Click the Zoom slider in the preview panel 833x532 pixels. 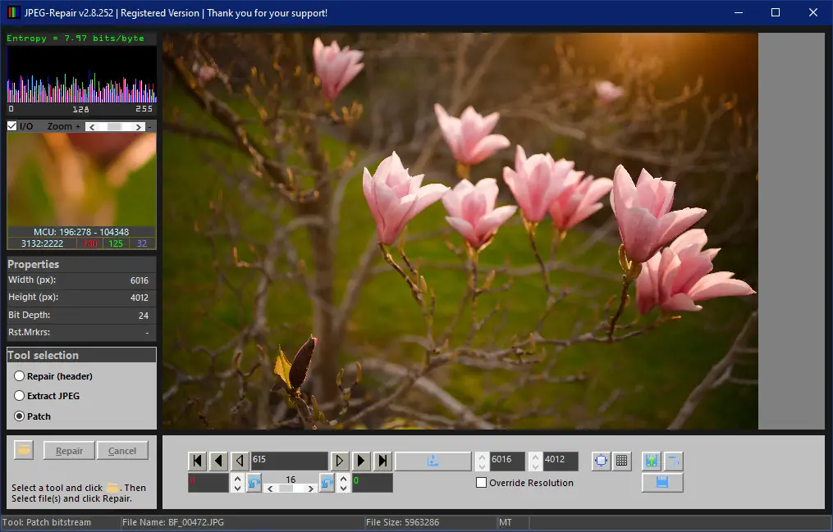[x=116, y=127]
